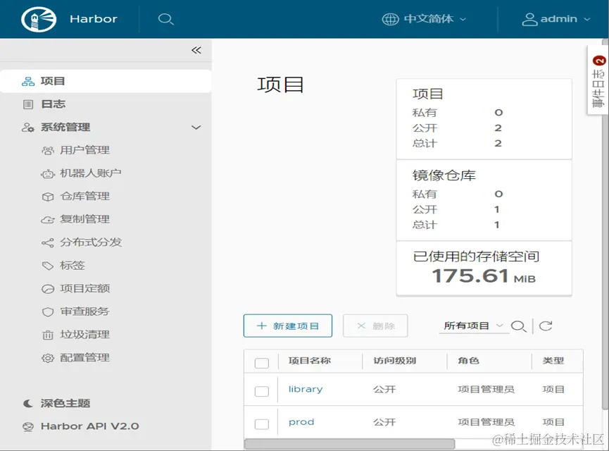Open the admin account dropdown arrow
The height and width of the screenshot is (451, 609).
tap(587, 19)
